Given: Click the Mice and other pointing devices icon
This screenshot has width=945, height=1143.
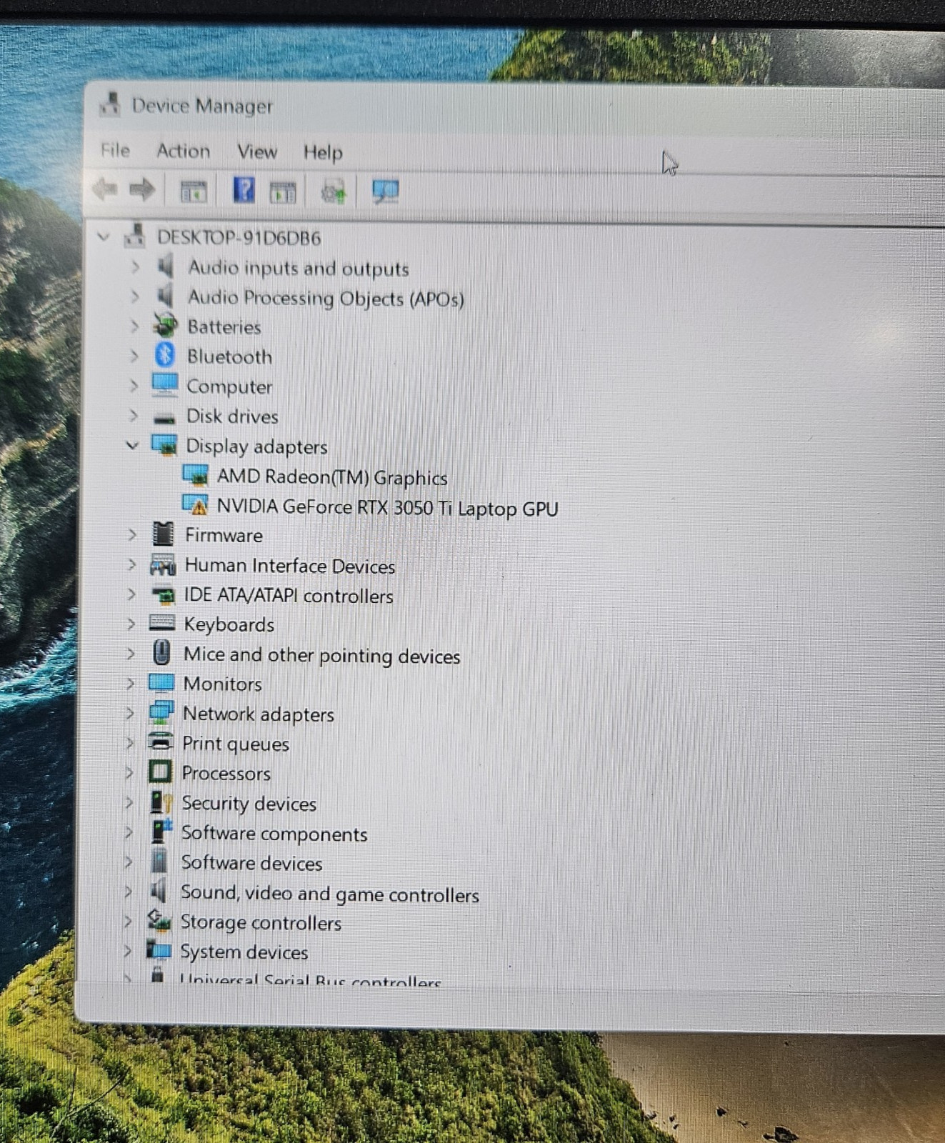Looking at the screenshot, I should click(162, 652).
